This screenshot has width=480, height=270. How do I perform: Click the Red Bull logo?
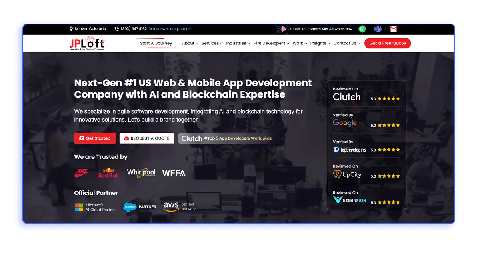pos(108,173)
